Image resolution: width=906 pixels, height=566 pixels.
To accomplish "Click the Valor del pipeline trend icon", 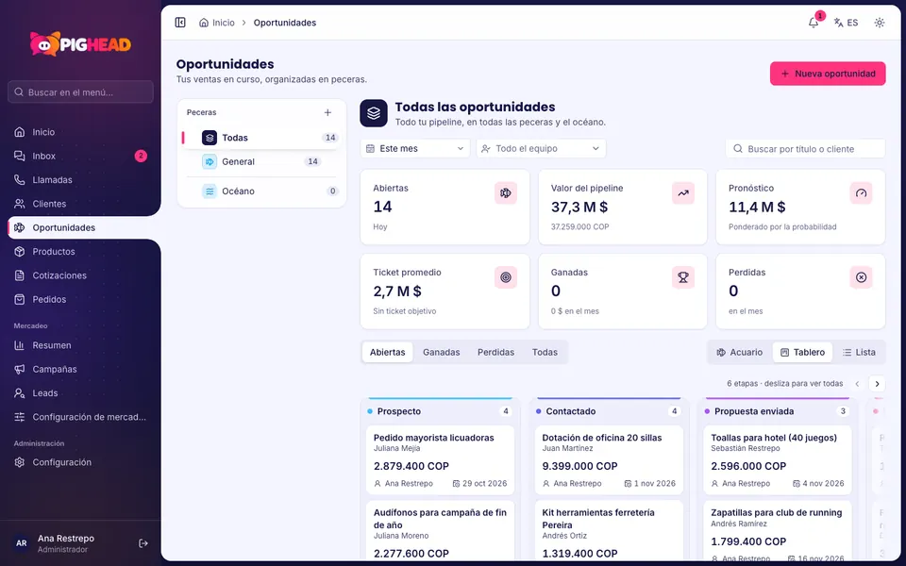I will [683, 192].
